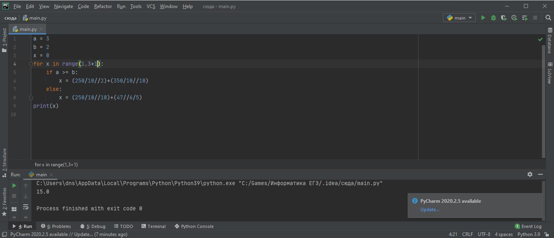Switch to the Terminal tab
Image resolution: width=554 pixels, height=238 pixels.
pyautogui.click(x=153, y=226)
